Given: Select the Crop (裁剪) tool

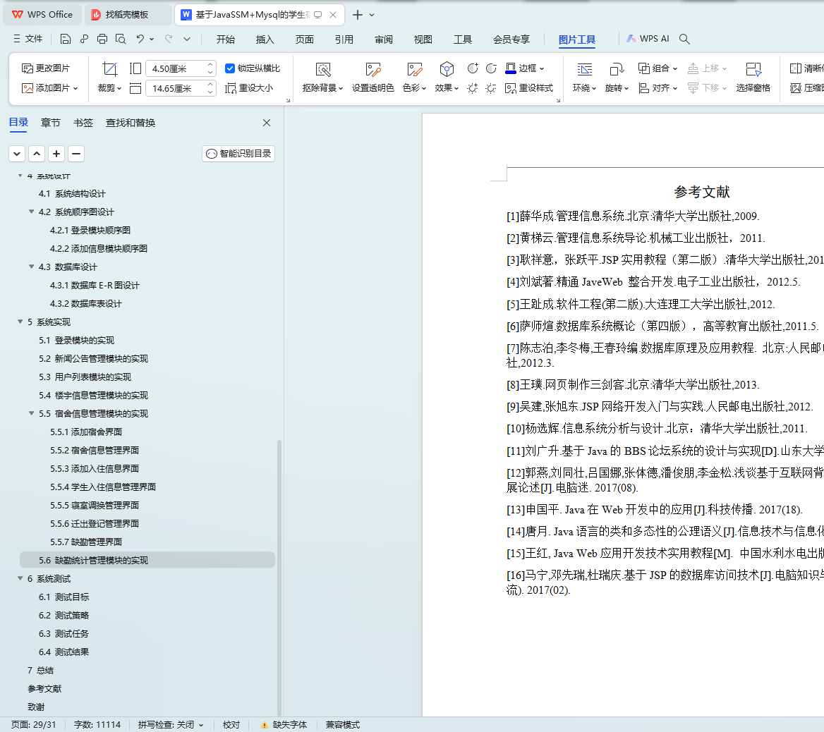Looking at the screenshot, I should click(x=109, y=78).
